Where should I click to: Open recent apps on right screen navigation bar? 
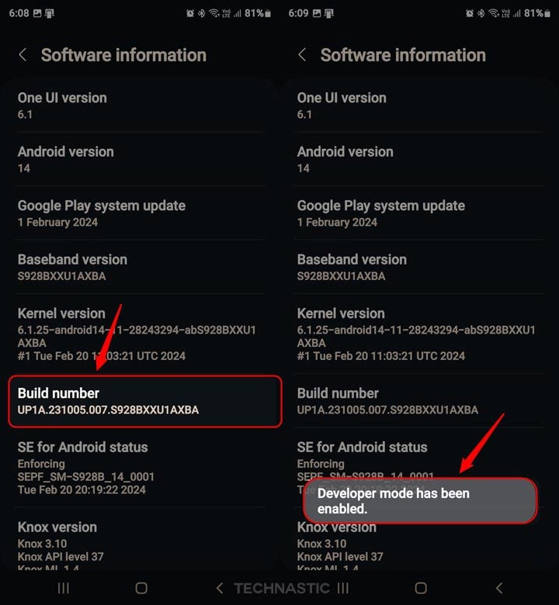343,588
